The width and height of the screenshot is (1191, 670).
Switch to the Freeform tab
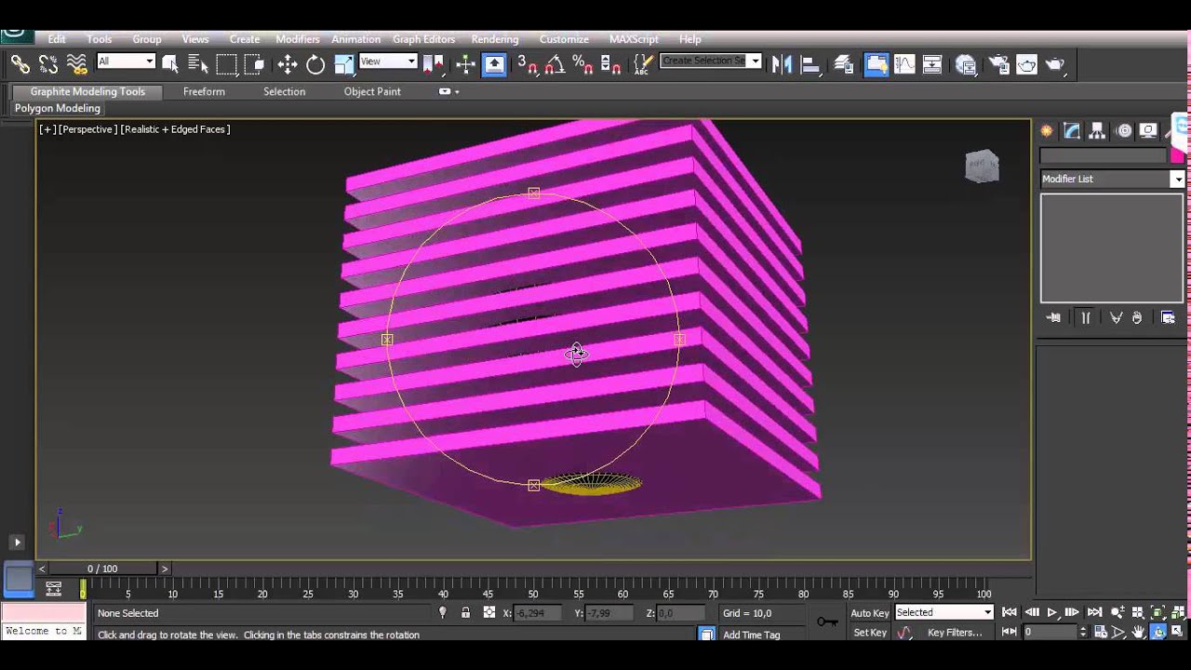204,91
